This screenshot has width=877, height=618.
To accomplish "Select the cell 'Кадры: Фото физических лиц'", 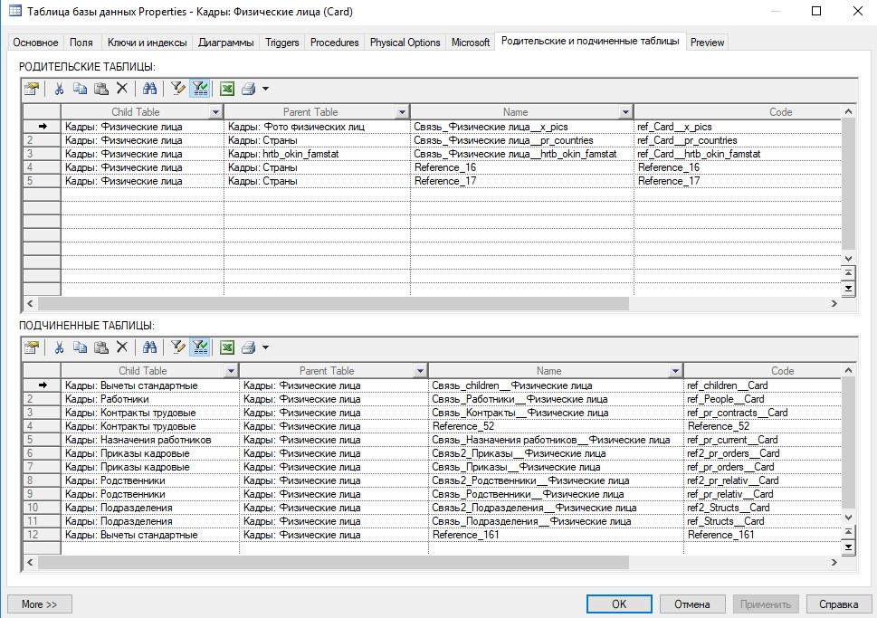I will 317,127.
